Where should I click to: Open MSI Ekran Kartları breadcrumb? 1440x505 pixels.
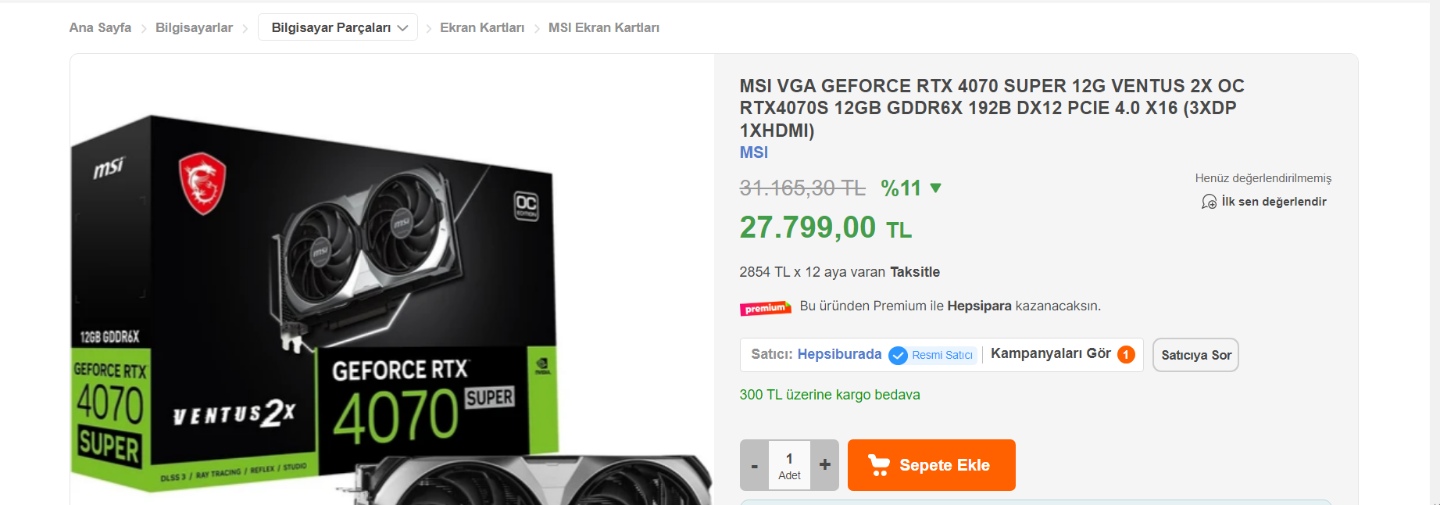(x=604, y=27)
